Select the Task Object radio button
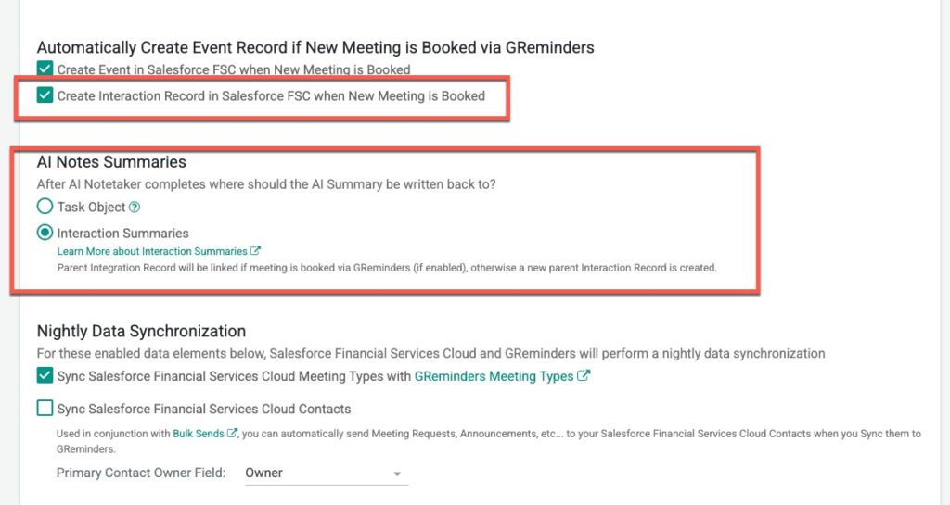 (x=45, y=207)
